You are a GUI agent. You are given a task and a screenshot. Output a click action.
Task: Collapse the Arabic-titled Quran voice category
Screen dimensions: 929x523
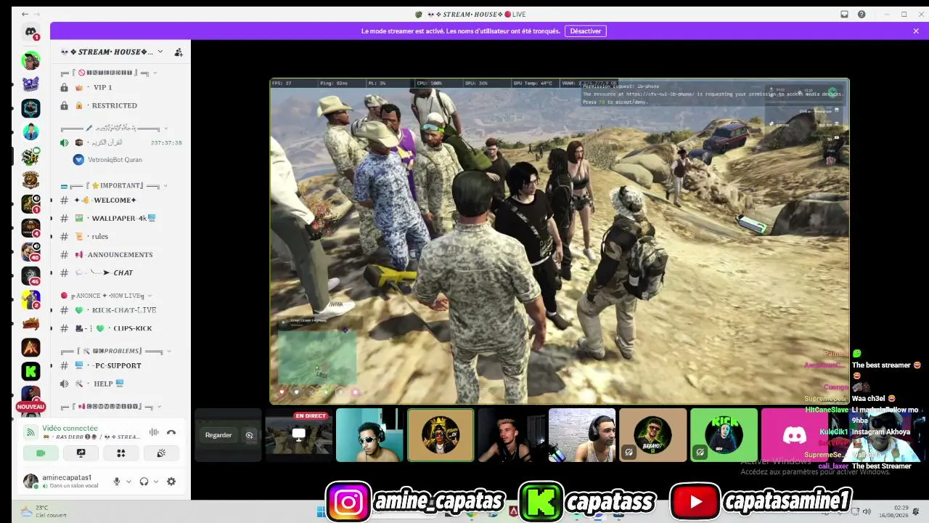(x=115, y=129)
